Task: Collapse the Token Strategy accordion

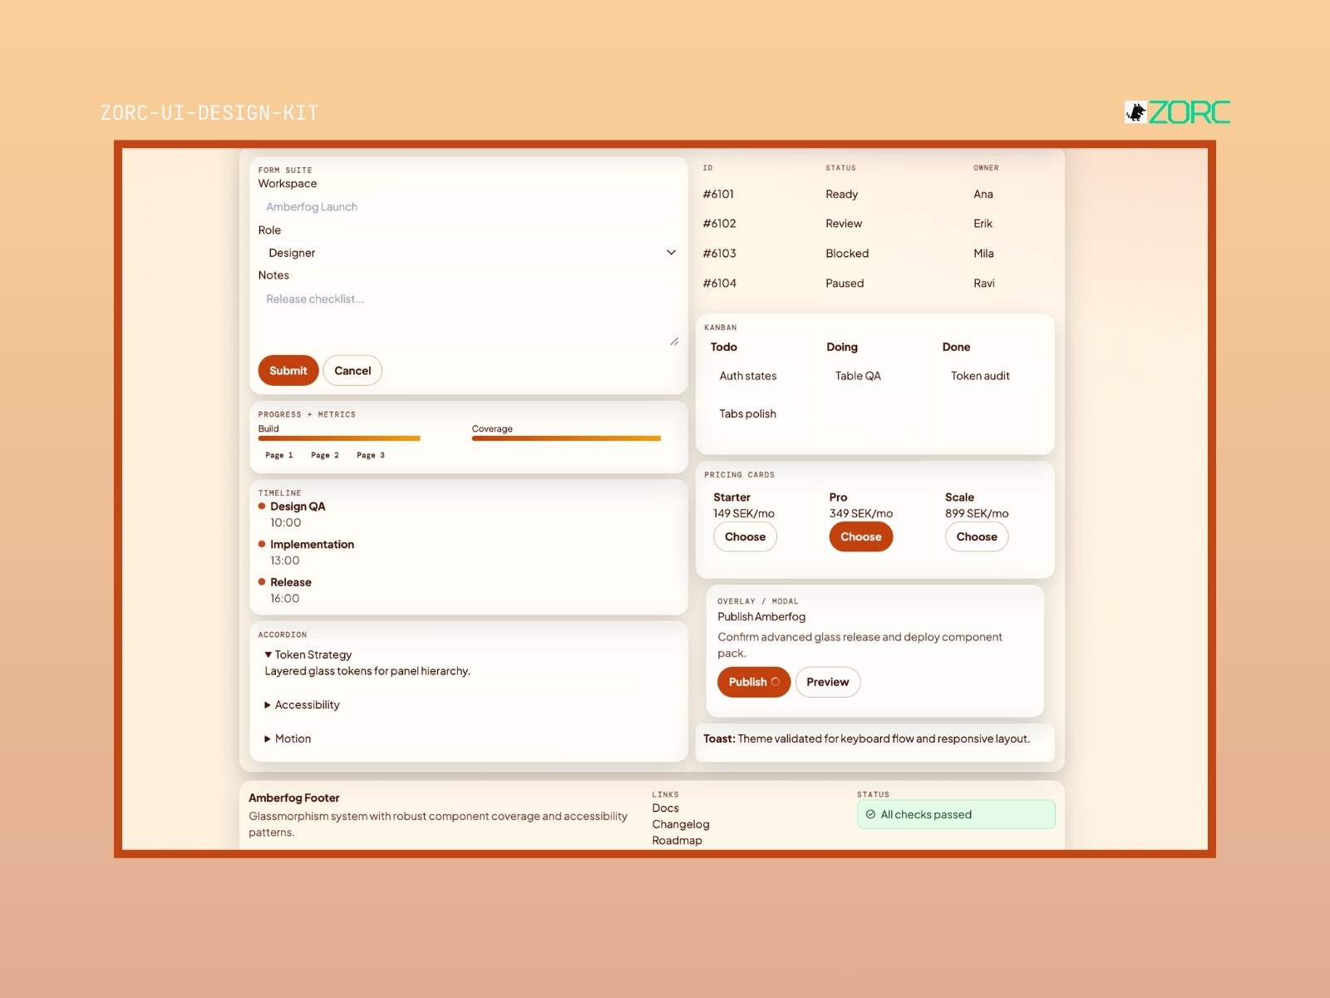Action: click(308, 655)
